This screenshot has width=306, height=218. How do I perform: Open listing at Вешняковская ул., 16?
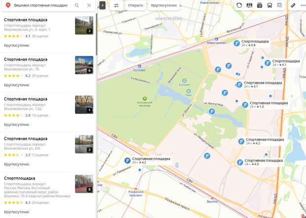click(x=48, y=72)
